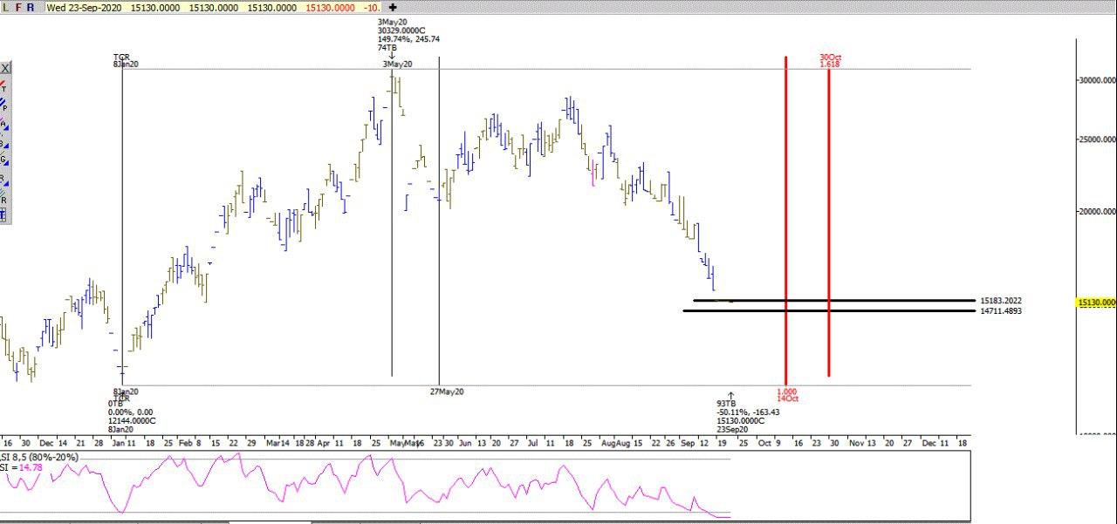Select the P parallel lines tool
This screenshot has width=1117, height=524.
3,105
